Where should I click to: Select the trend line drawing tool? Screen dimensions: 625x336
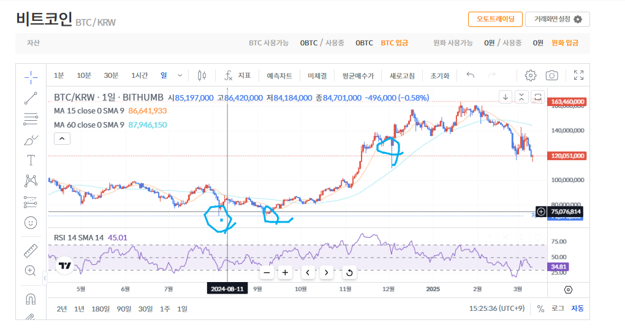(x=31, y=98)
